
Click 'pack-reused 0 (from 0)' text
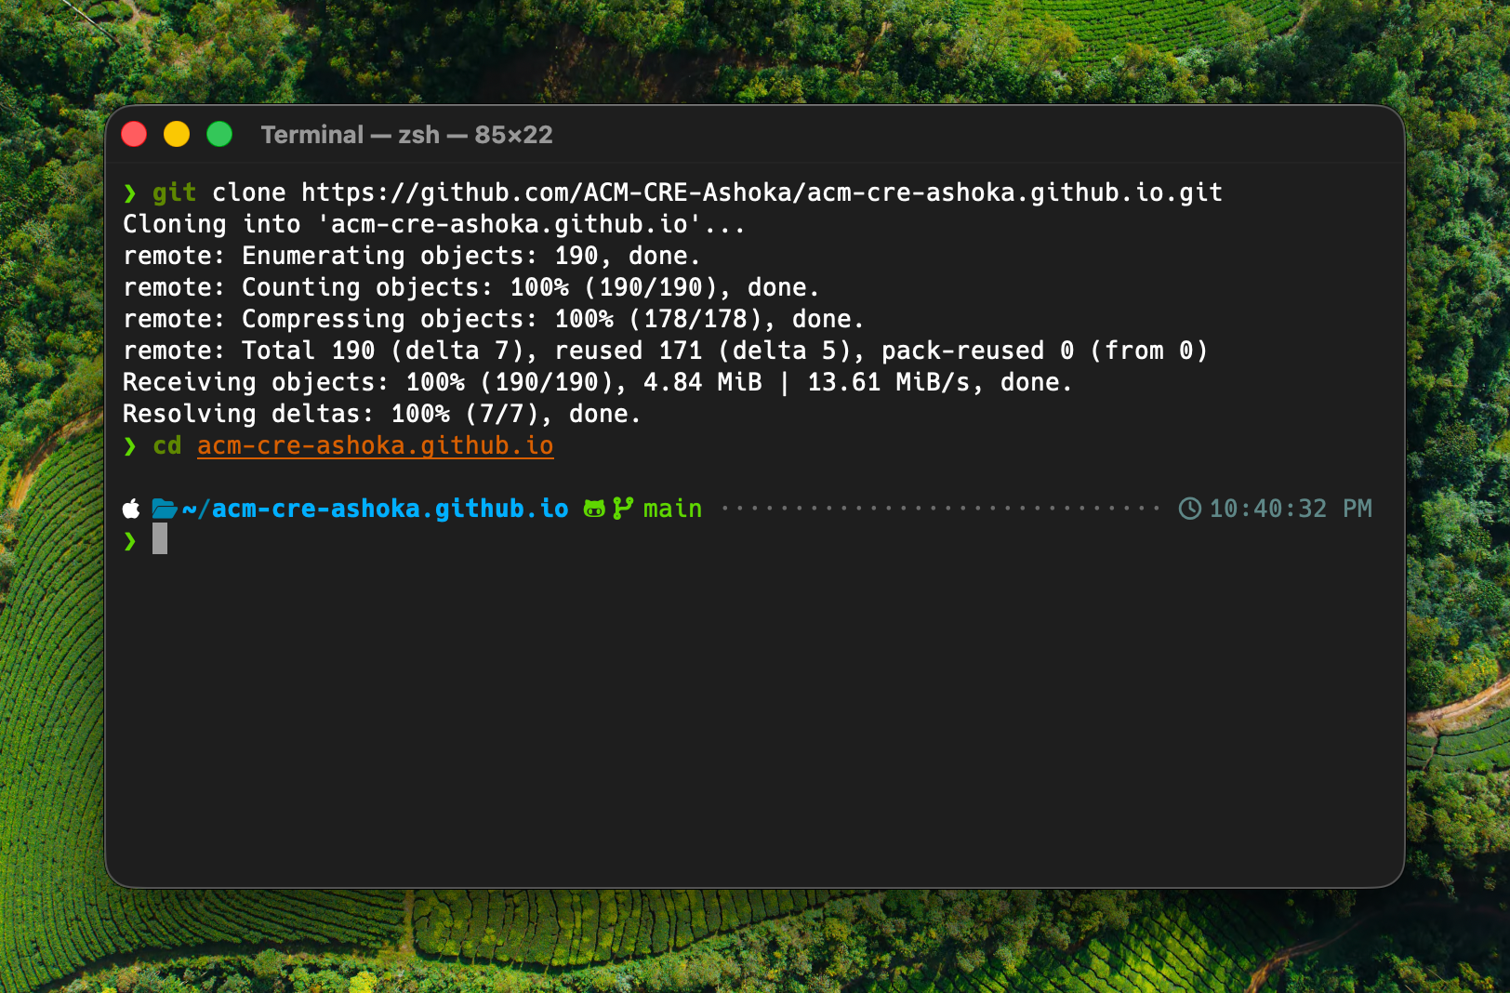(1044, 351)
